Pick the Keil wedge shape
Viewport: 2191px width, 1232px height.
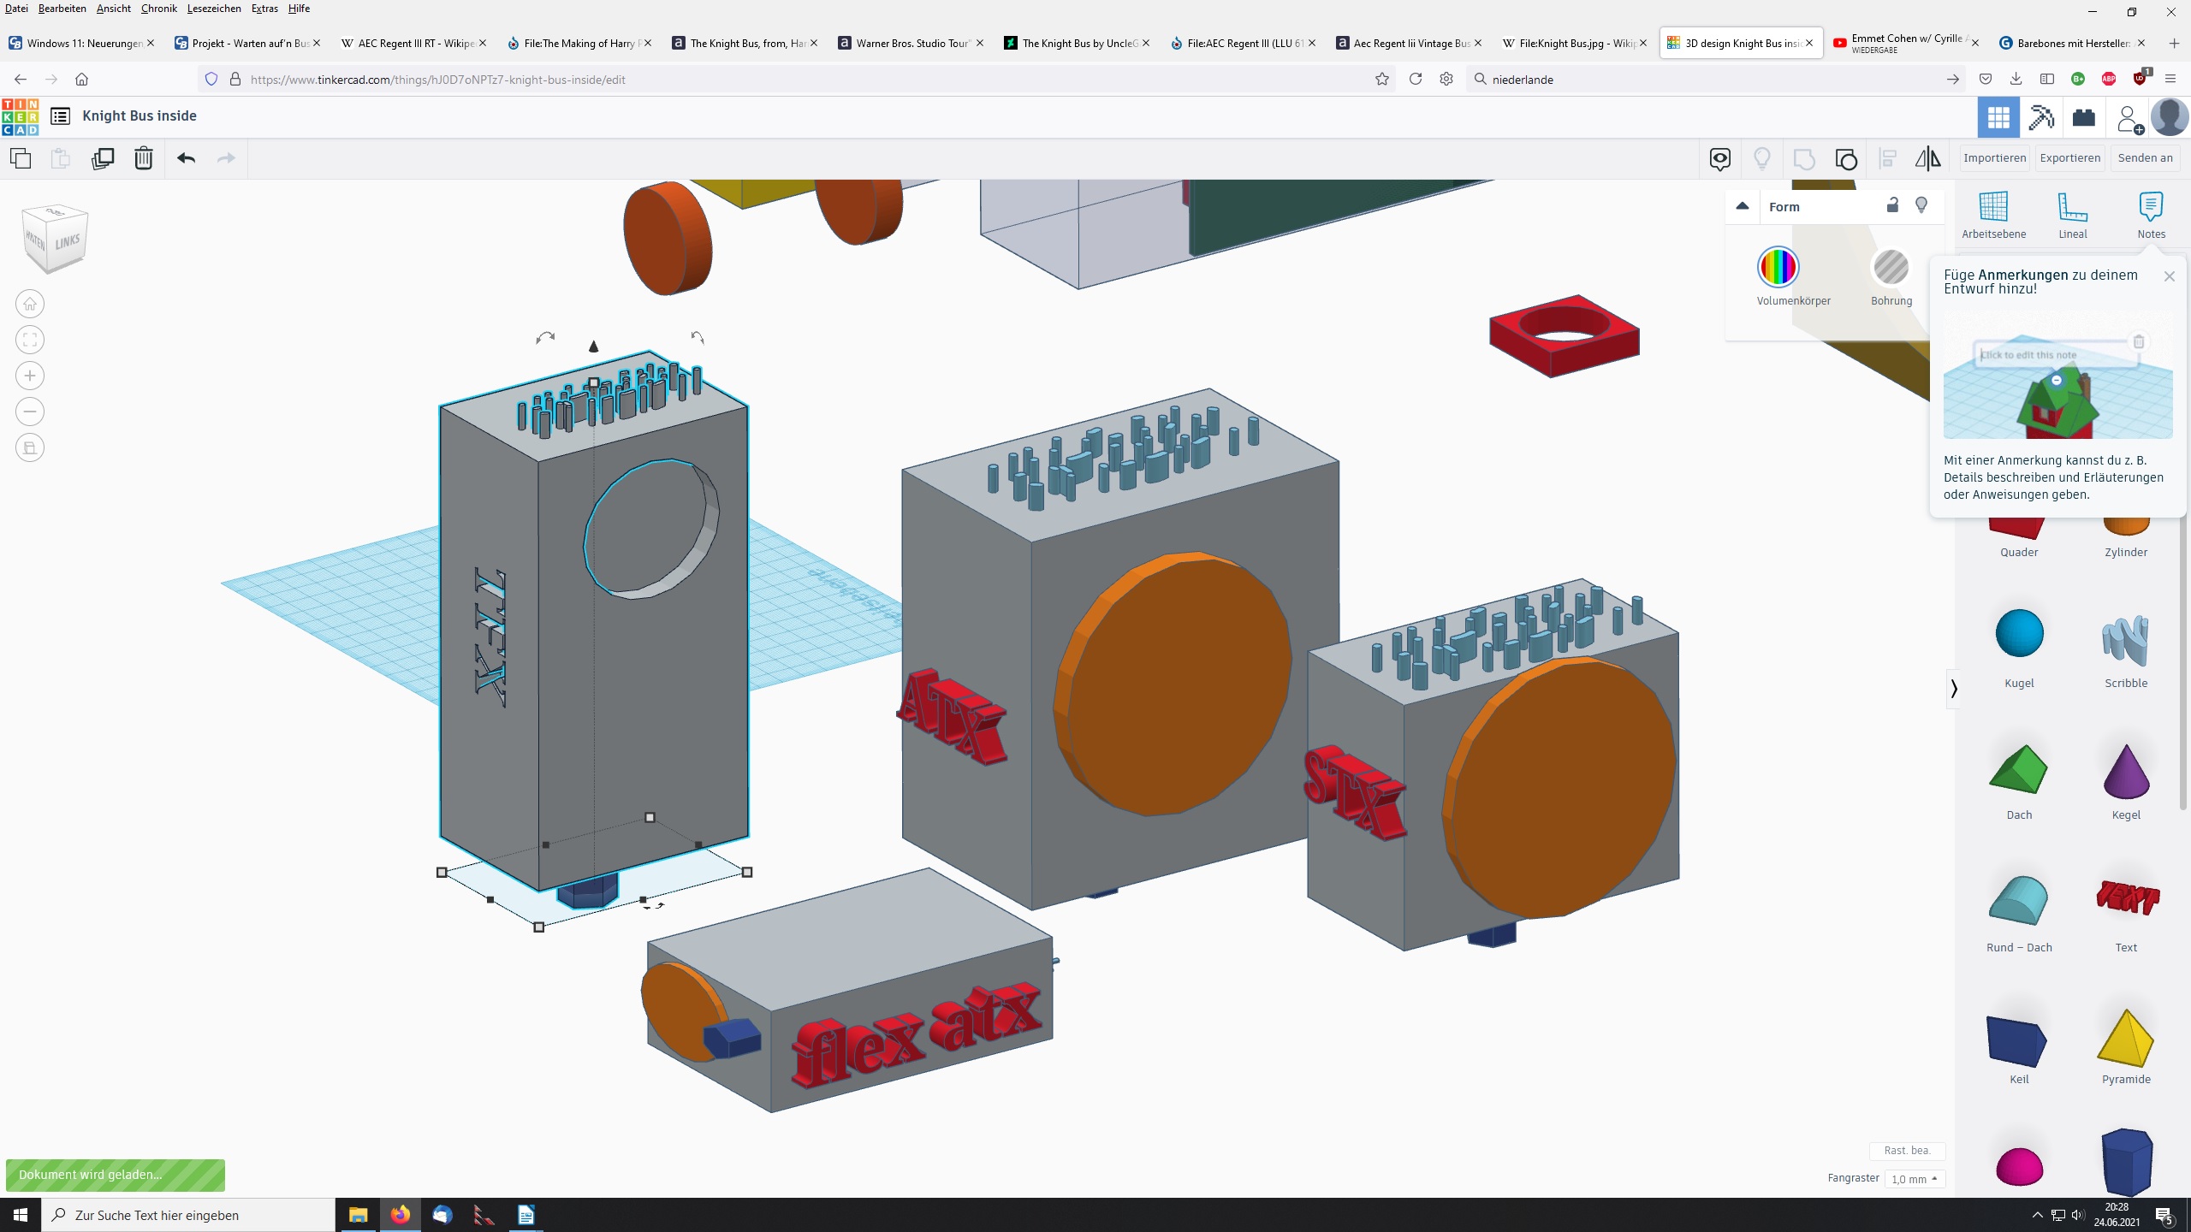(2016, 1040)
